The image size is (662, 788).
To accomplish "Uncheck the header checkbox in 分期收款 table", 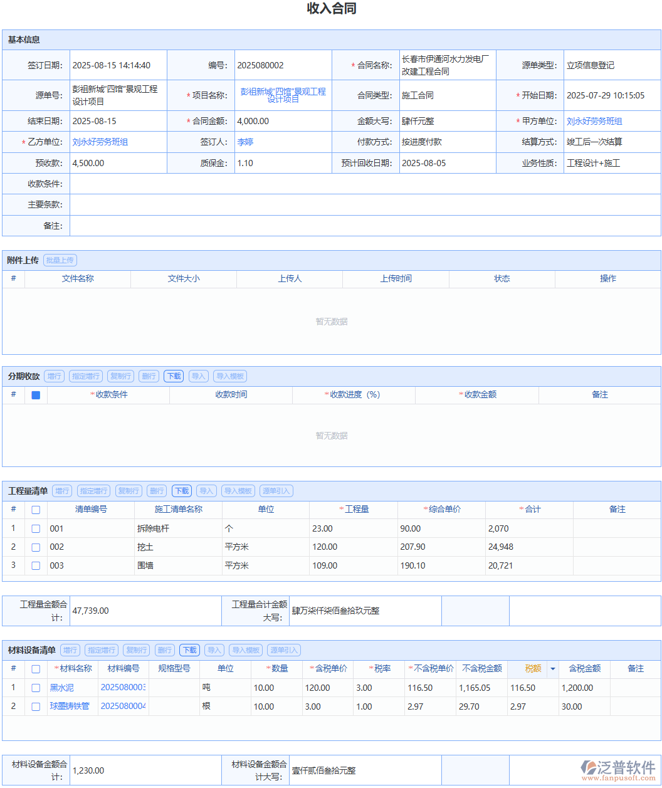I will tap(36, 395).
